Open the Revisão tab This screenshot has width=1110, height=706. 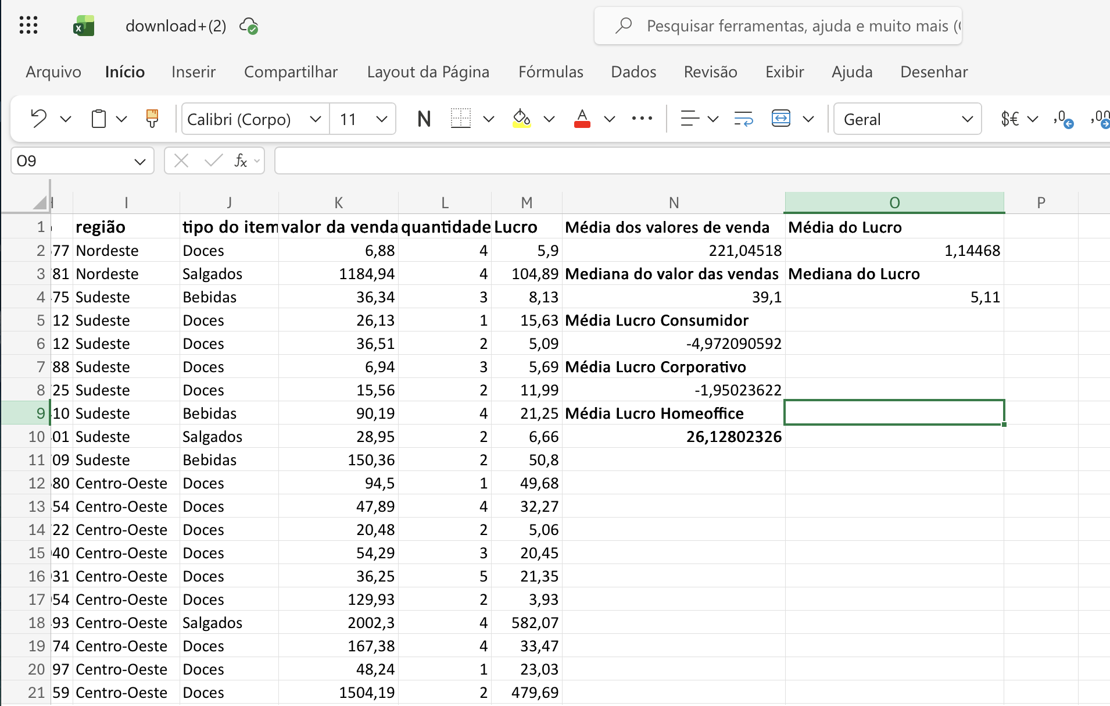711,72
